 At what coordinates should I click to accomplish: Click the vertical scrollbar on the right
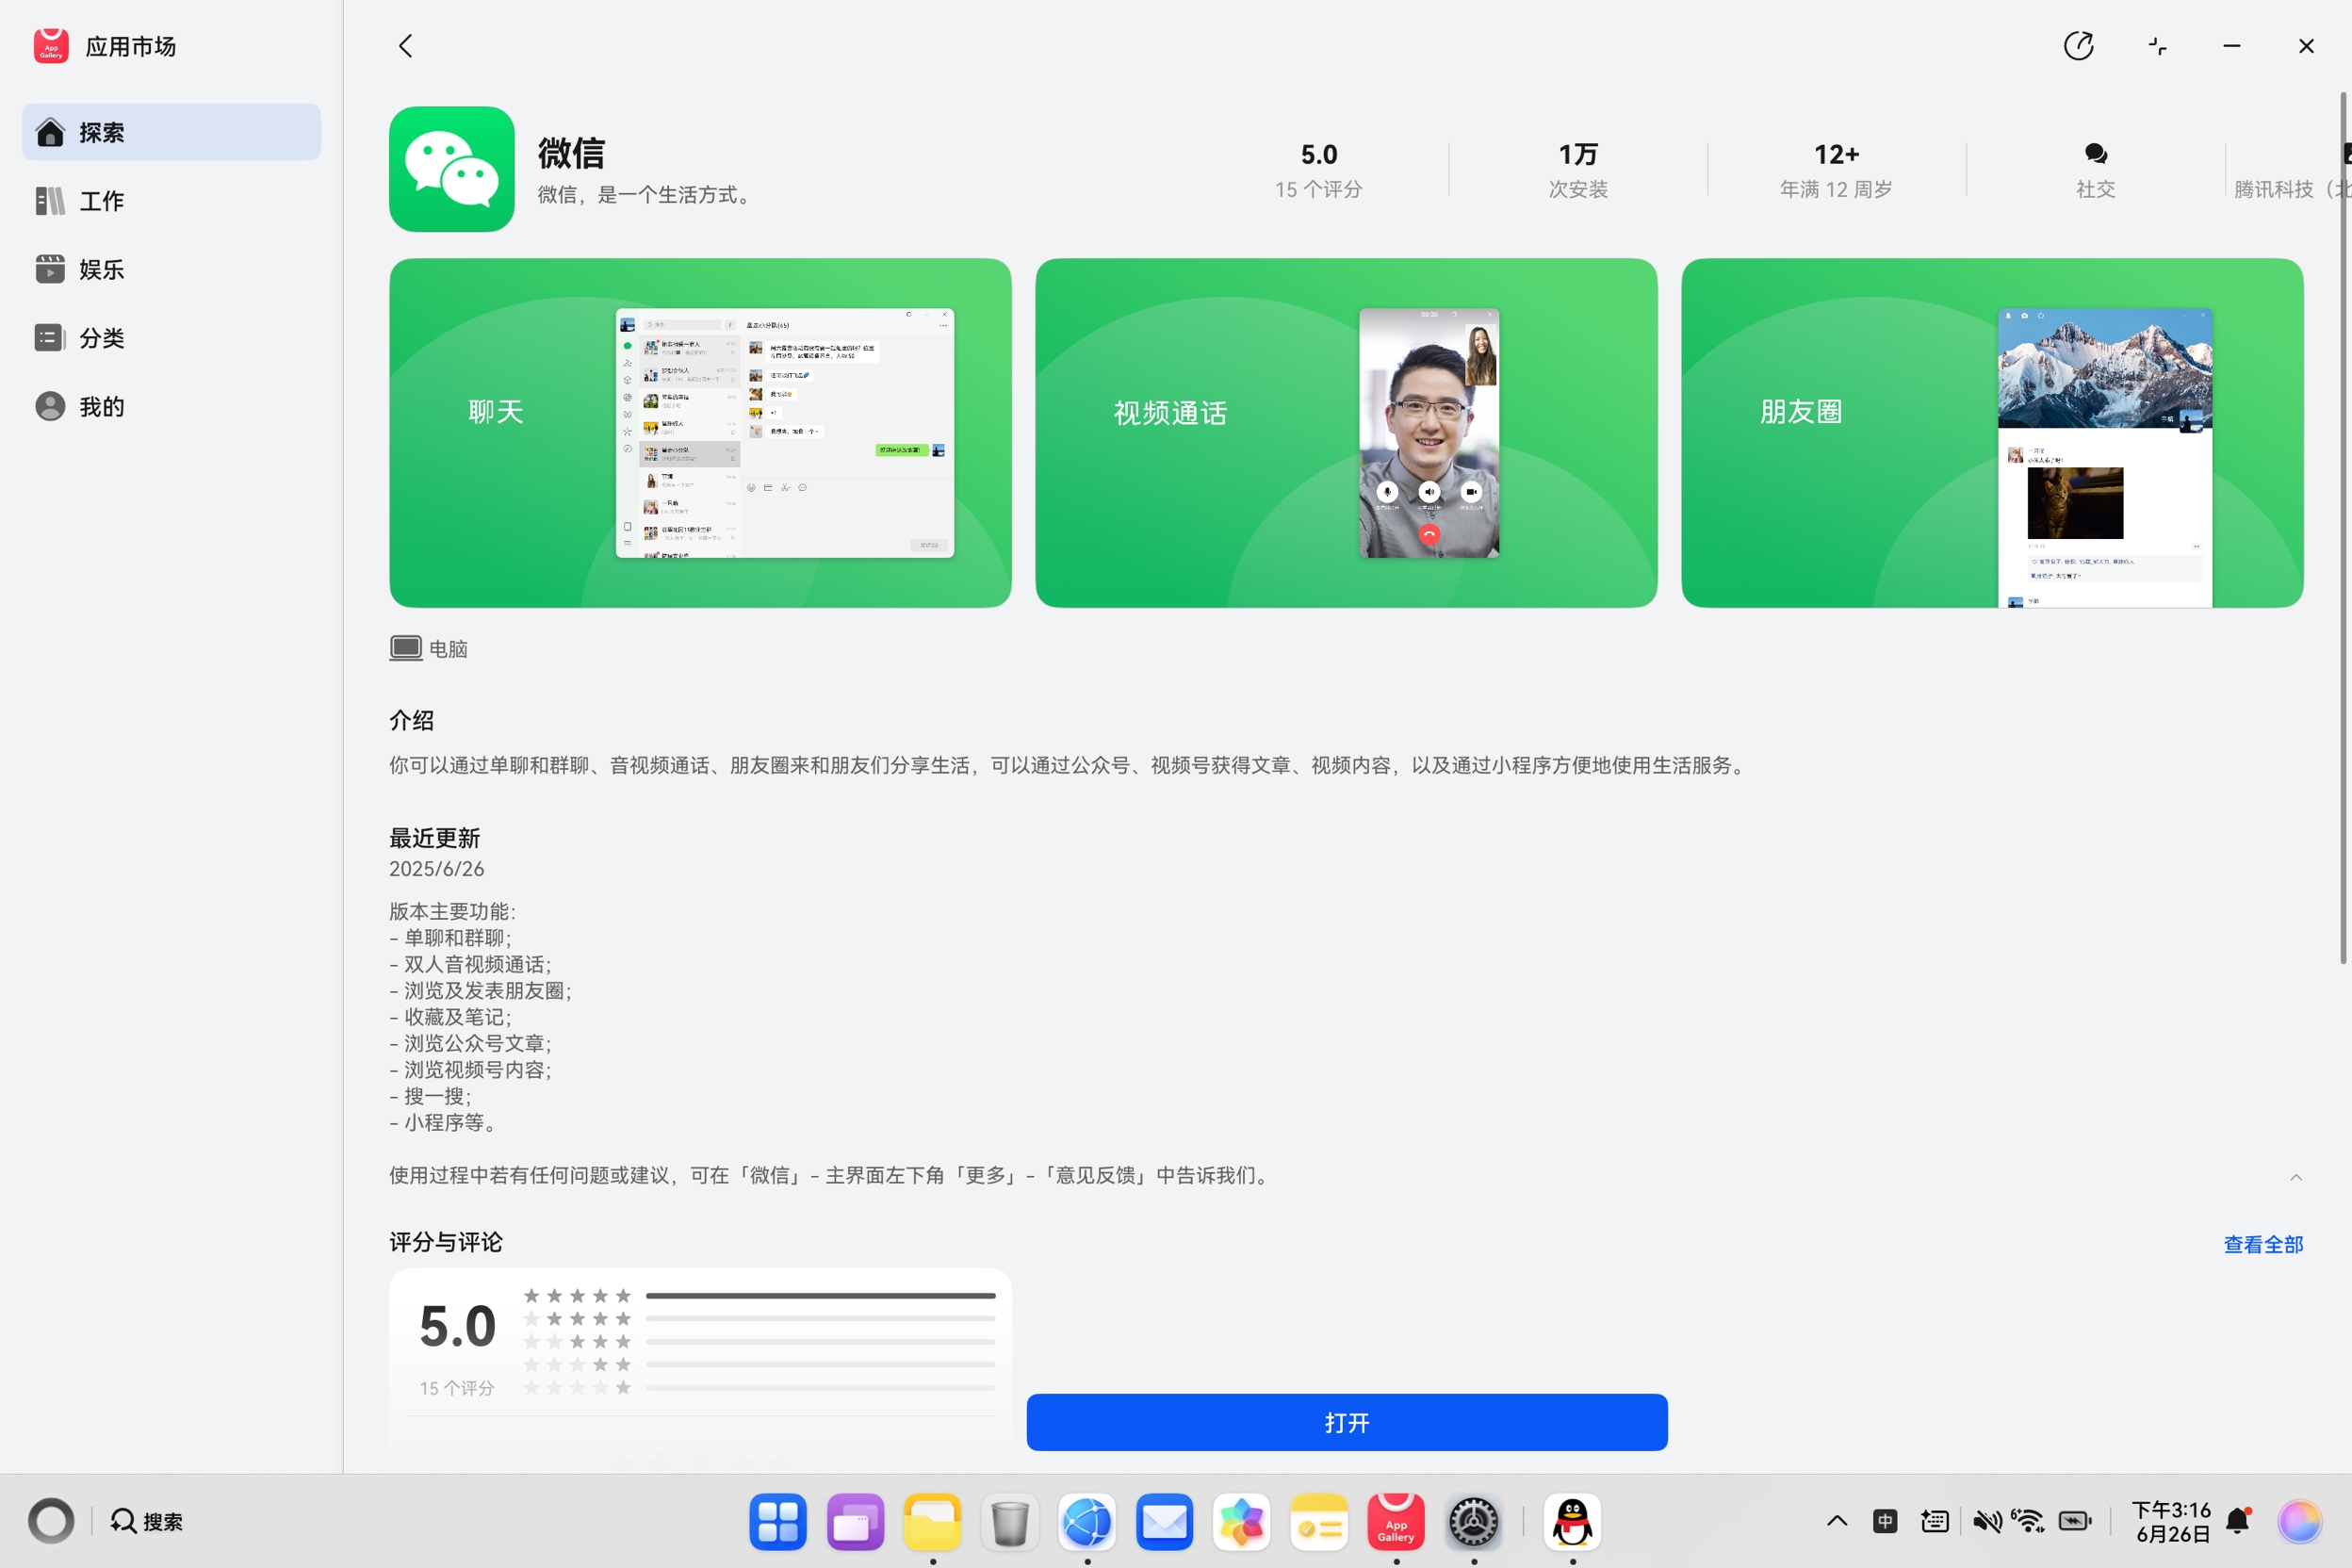point(2342,528)
